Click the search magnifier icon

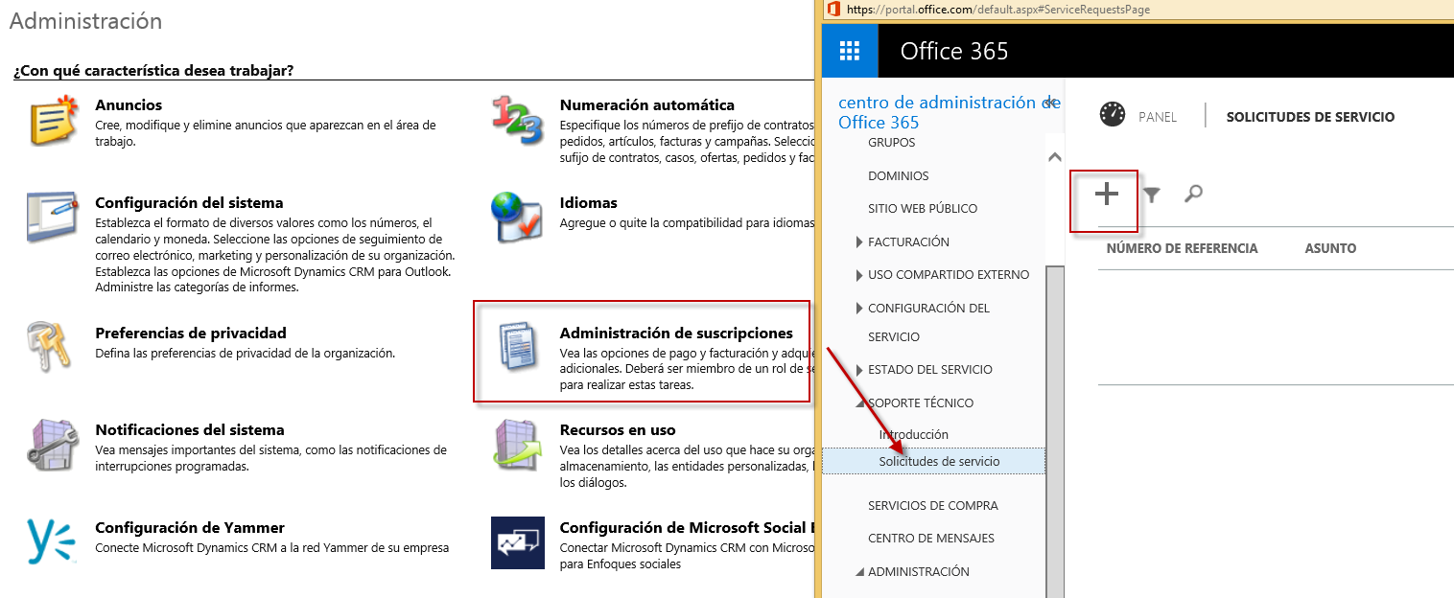click(x=1193, y=194)
